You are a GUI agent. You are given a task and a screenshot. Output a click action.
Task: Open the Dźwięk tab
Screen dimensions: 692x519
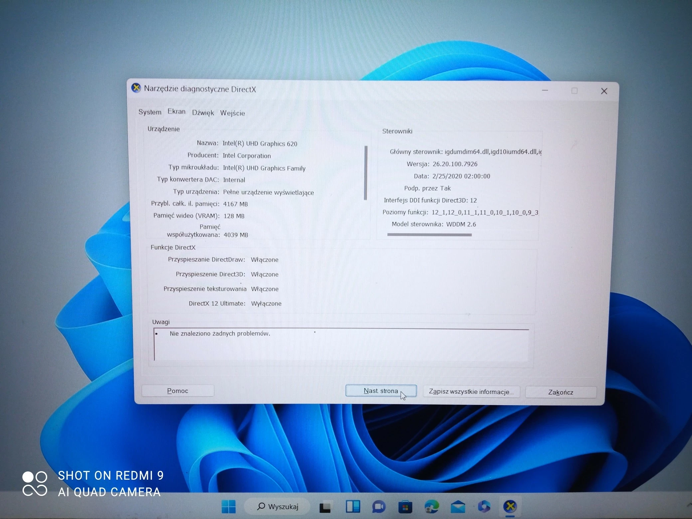pos(203,113)
